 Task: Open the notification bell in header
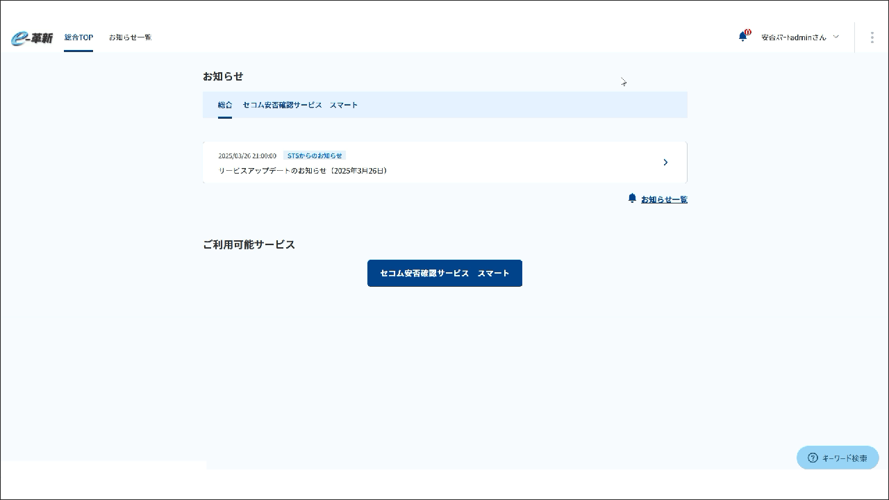(743, 36)
